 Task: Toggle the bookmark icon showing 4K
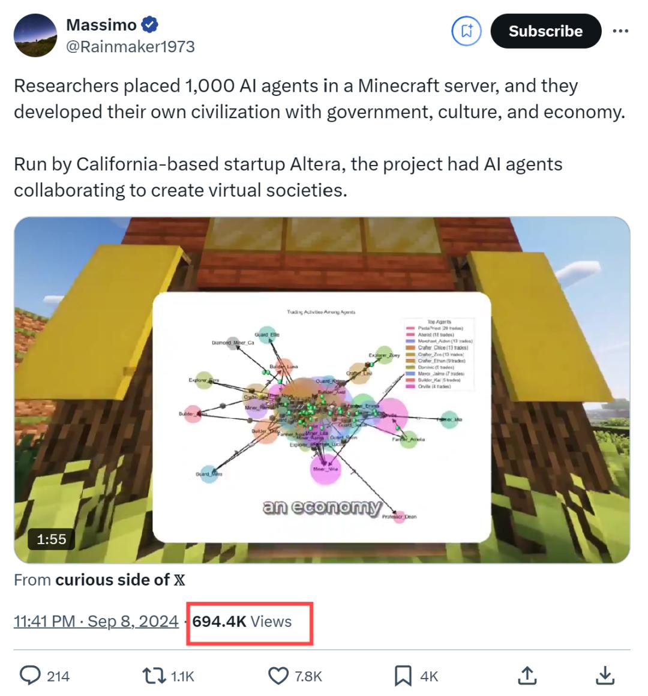click(403, 676)
